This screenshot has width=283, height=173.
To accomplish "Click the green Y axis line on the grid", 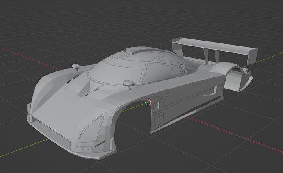I will 23,148.
